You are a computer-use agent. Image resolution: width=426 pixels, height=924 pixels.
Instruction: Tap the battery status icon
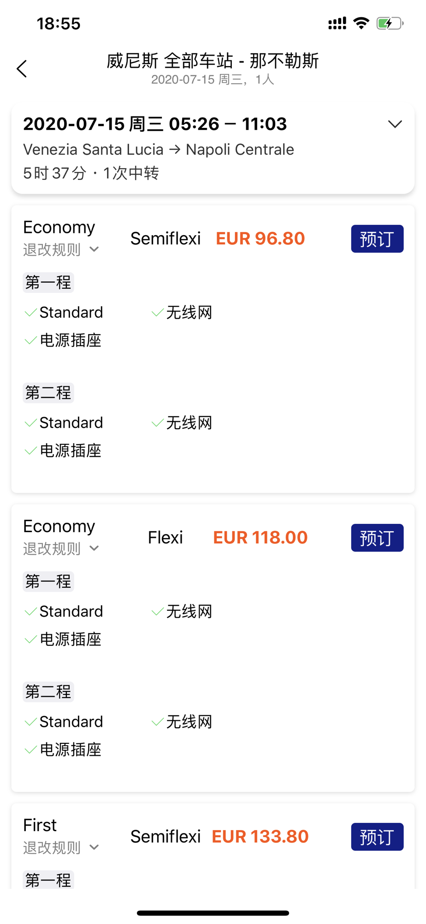(390, 23)
